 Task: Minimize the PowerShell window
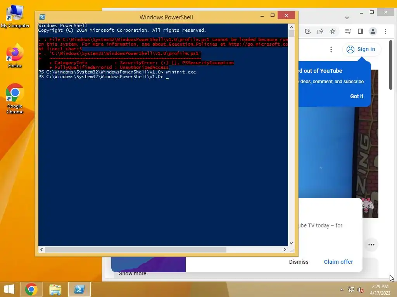(x=262, y=15)
